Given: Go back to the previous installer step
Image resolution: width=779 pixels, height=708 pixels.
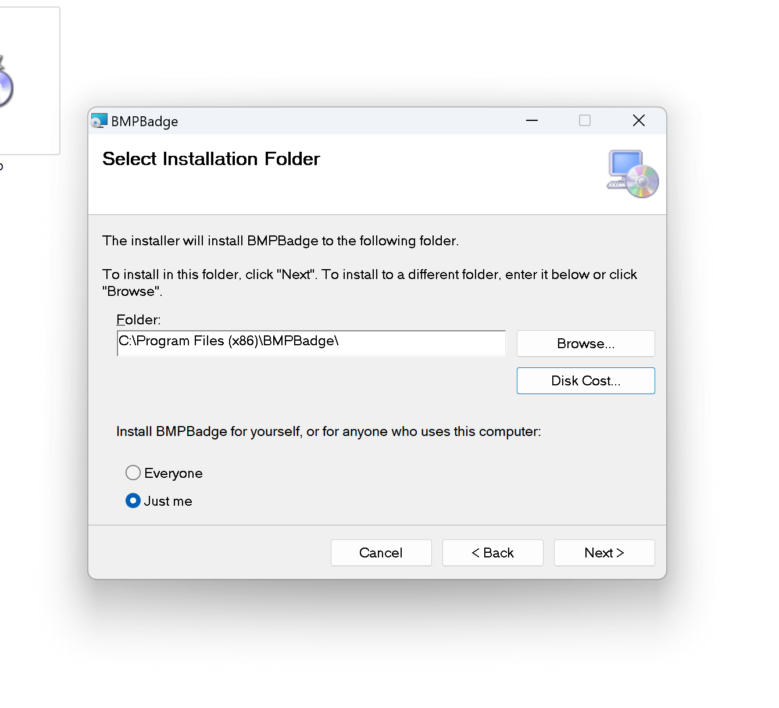Looking at the screenshot, I should coord(492,553).
